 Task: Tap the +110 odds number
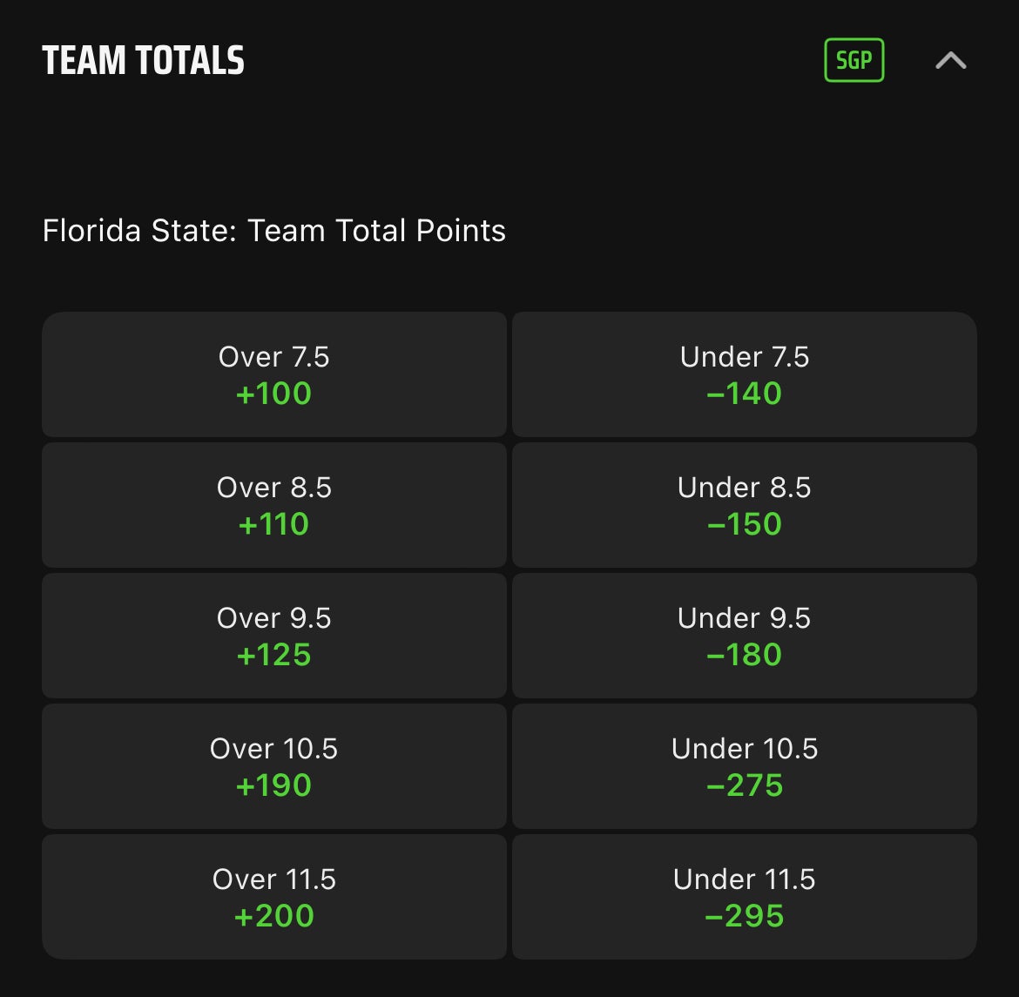tap(273, 524)
